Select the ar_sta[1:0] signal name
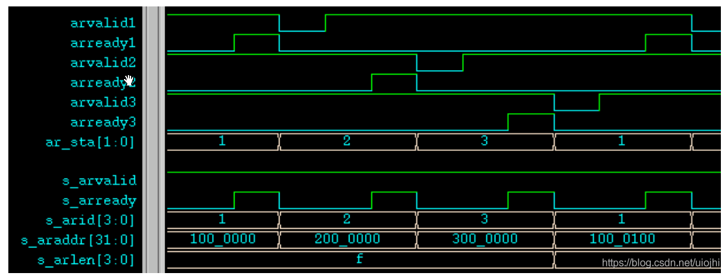 click(x=91, y=142)
